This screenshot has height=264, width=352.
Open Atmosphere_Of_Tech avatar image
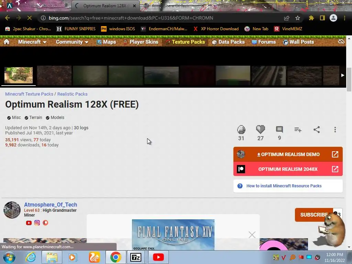pos(12,210)
